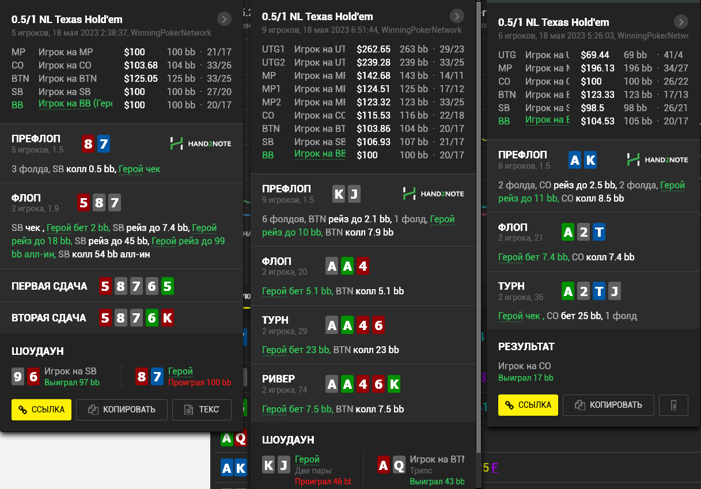The width and height of the screenshot is (701, 489).
Task: Click 'Игрок на SB' in the 8 7 showdown
Action: (x=70, y=371)
